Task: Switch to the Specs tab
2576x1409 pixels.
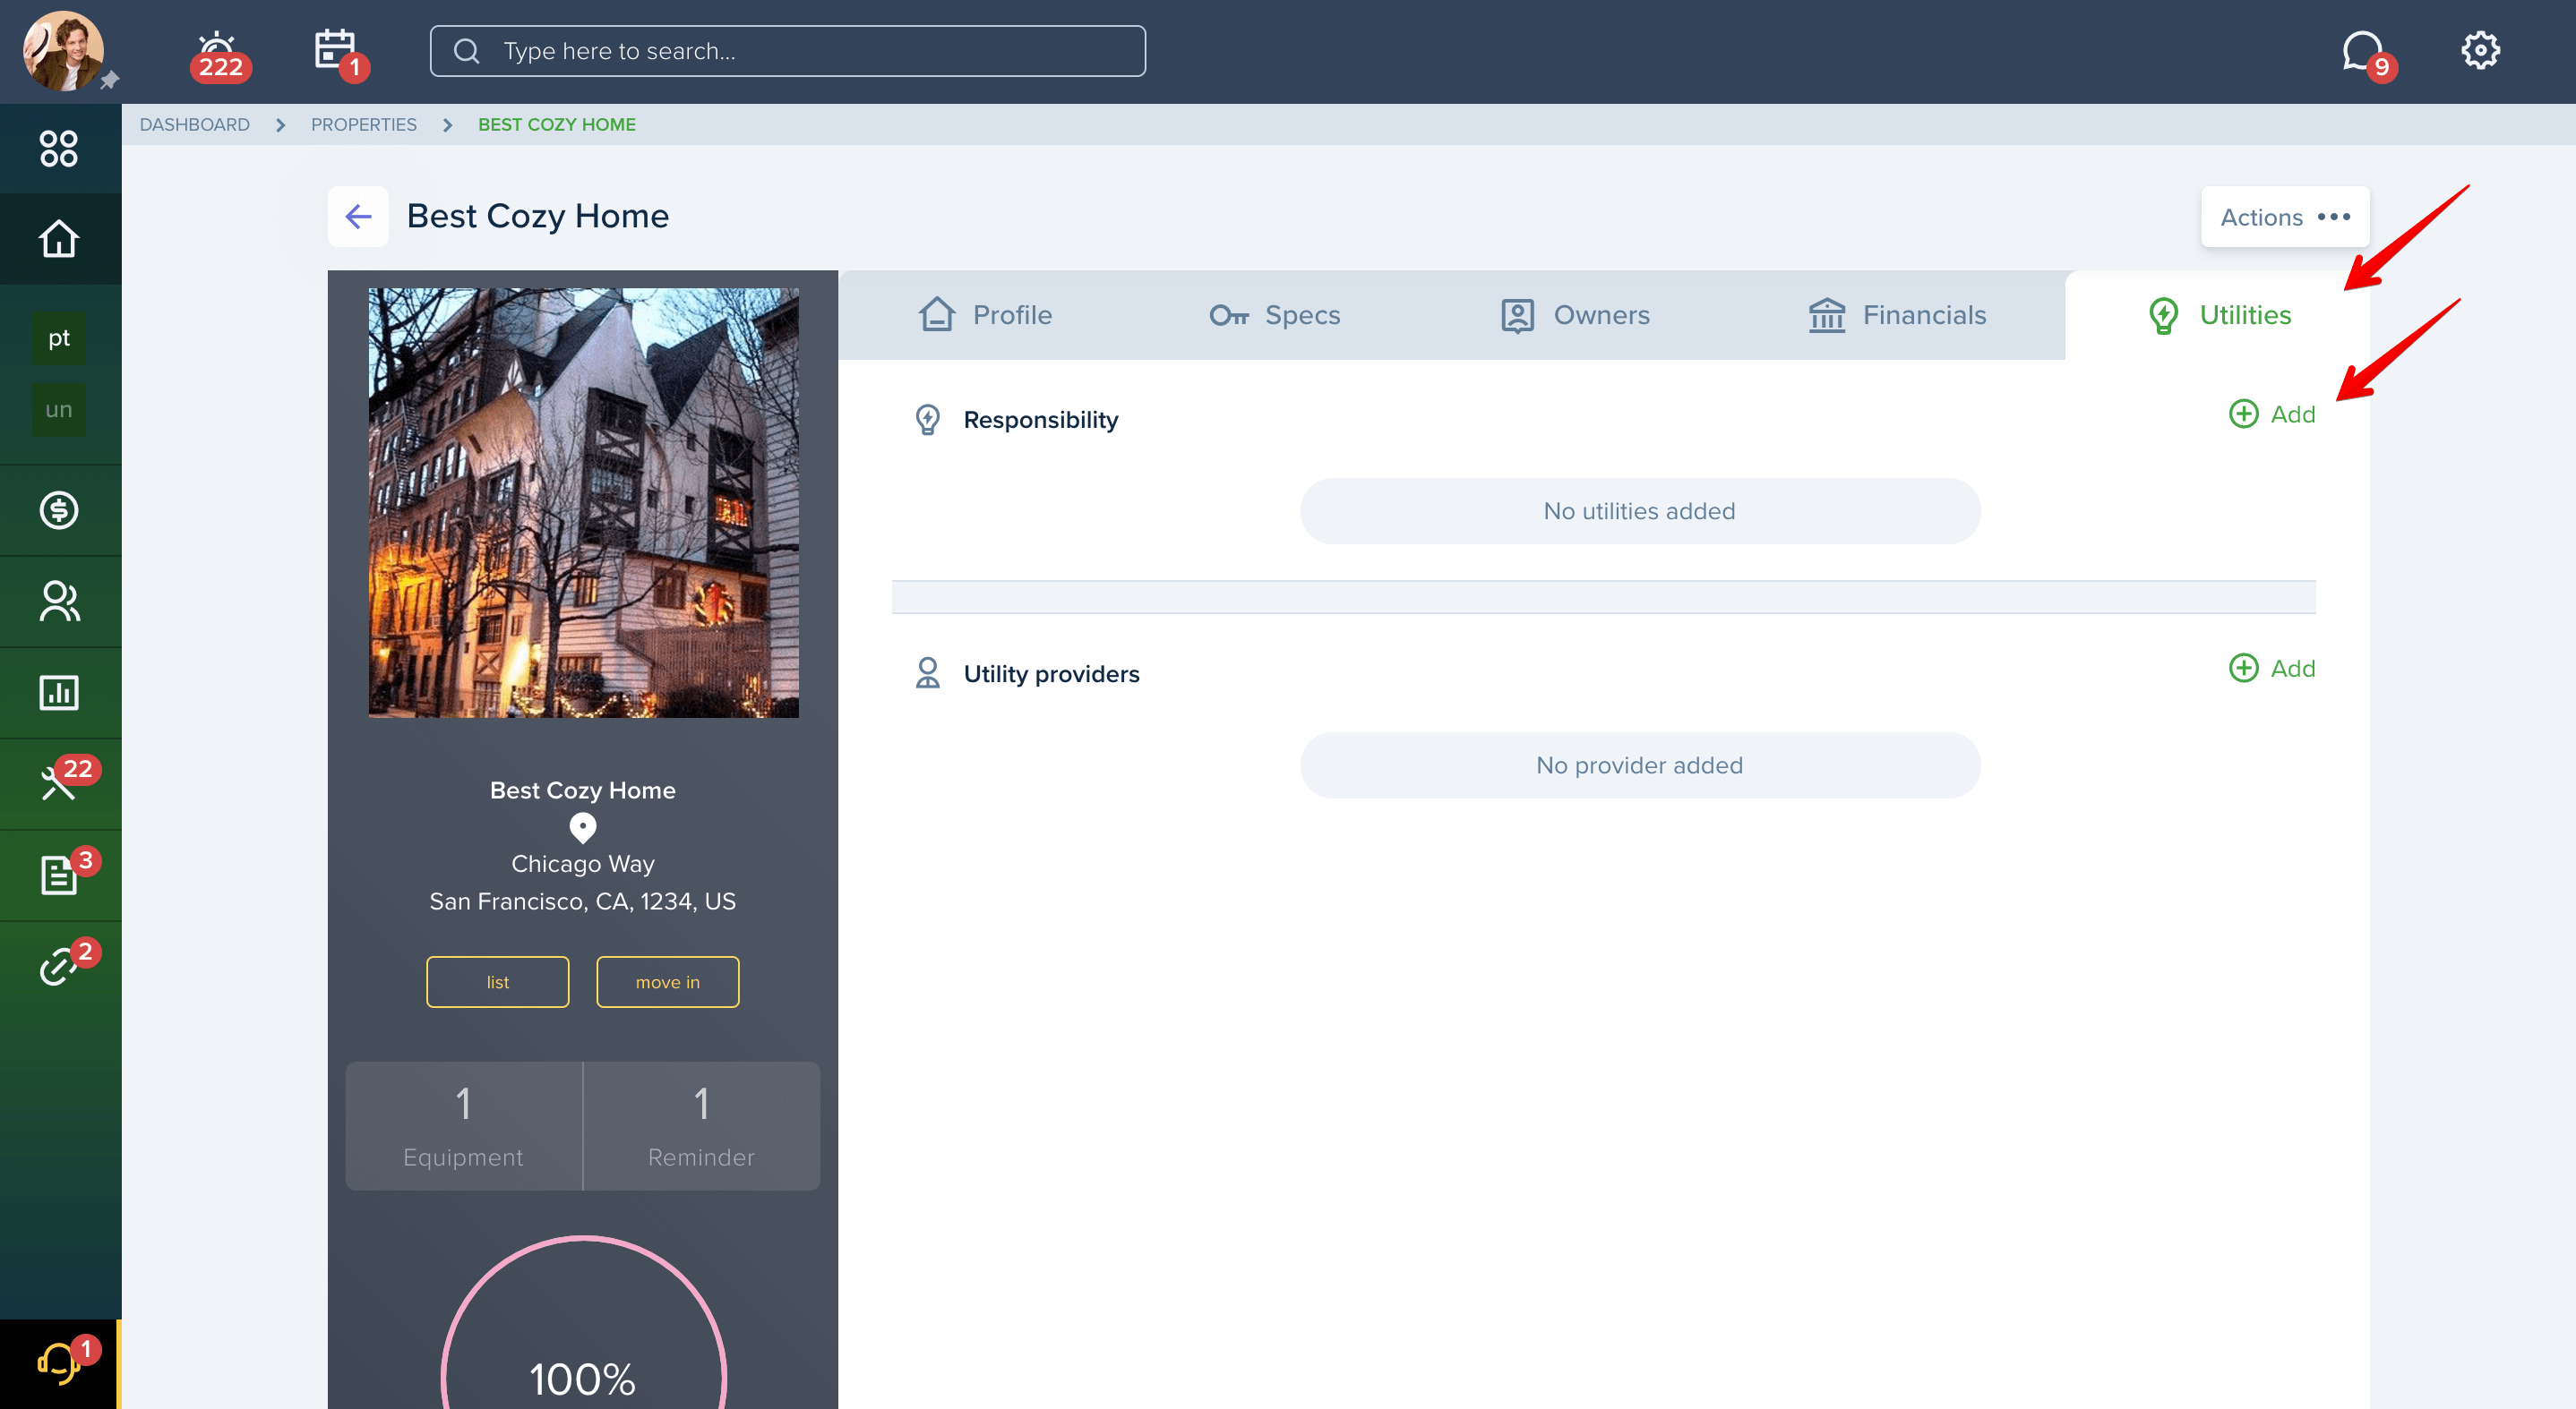Action: (x=1274, y=315)
